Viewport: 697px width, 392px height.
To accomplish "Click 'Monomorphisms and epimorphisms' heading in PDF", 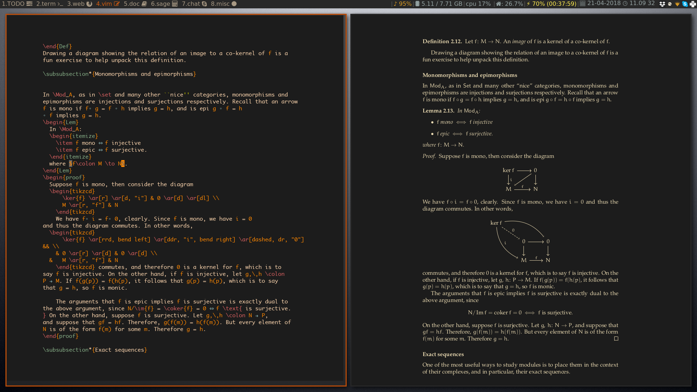I will click(470, 75).
